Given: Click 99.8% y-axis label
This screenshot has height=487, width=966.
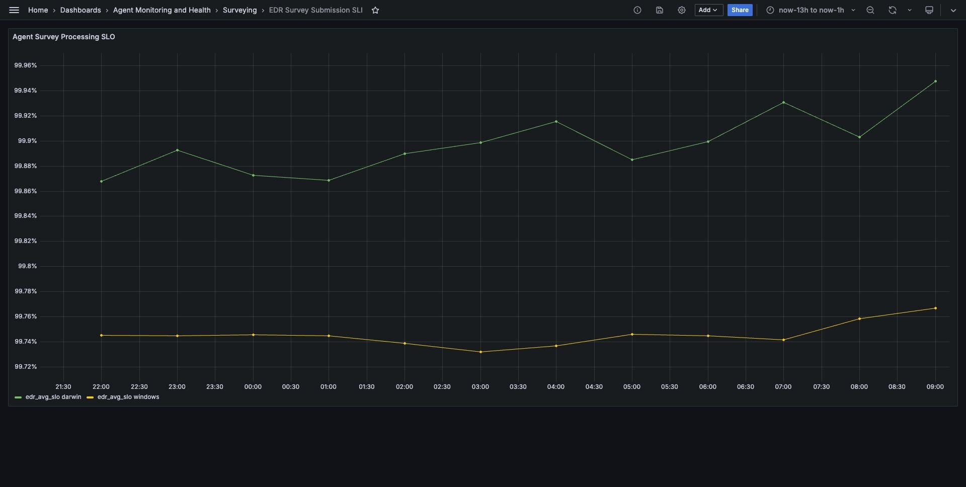Looking at the screenshot, I should [28, 266].
